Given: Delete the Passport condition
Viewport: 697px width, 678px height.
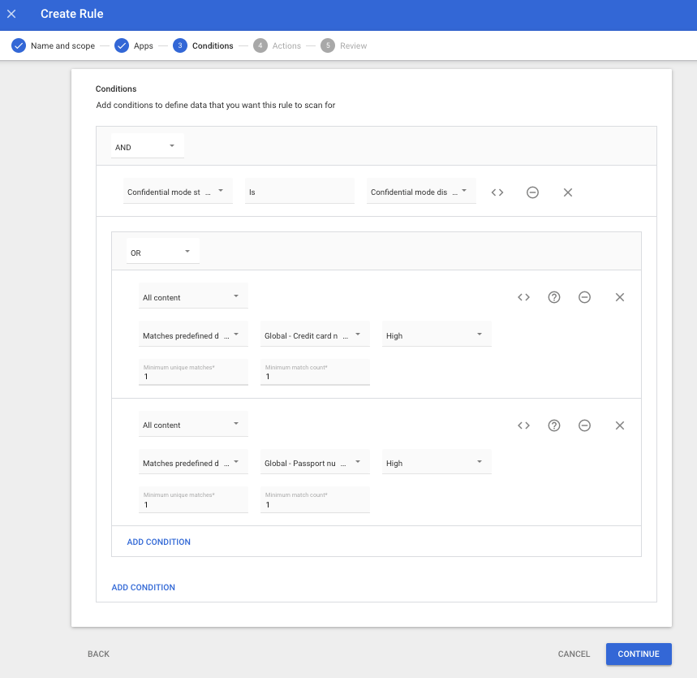Looking at the screenshot, I should [x=620, y=425].
